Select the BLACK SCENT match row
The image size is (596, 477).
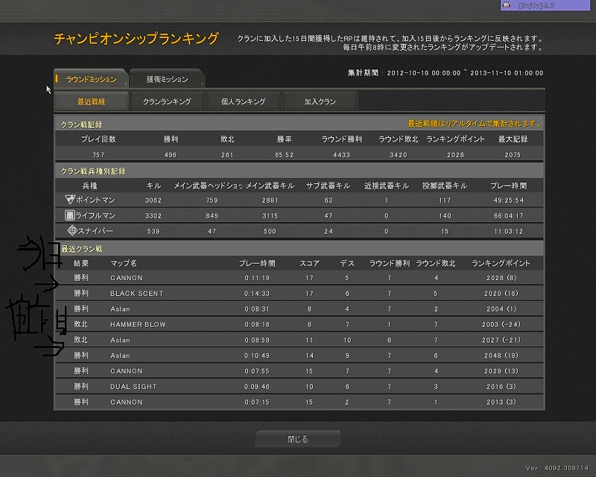[x=298, y=294]
